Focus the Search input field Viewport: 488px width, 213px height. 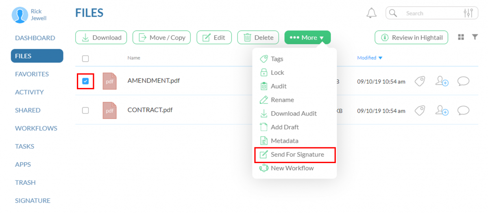pos(431,13)
